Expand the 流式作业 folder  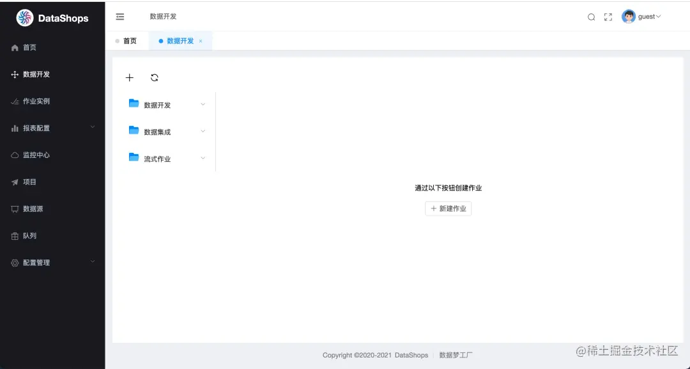(x=203, y=158)
